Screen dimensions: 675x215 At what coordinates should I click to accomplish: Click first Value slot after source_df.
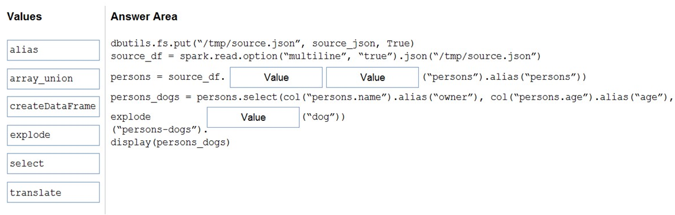coord(276,78)
